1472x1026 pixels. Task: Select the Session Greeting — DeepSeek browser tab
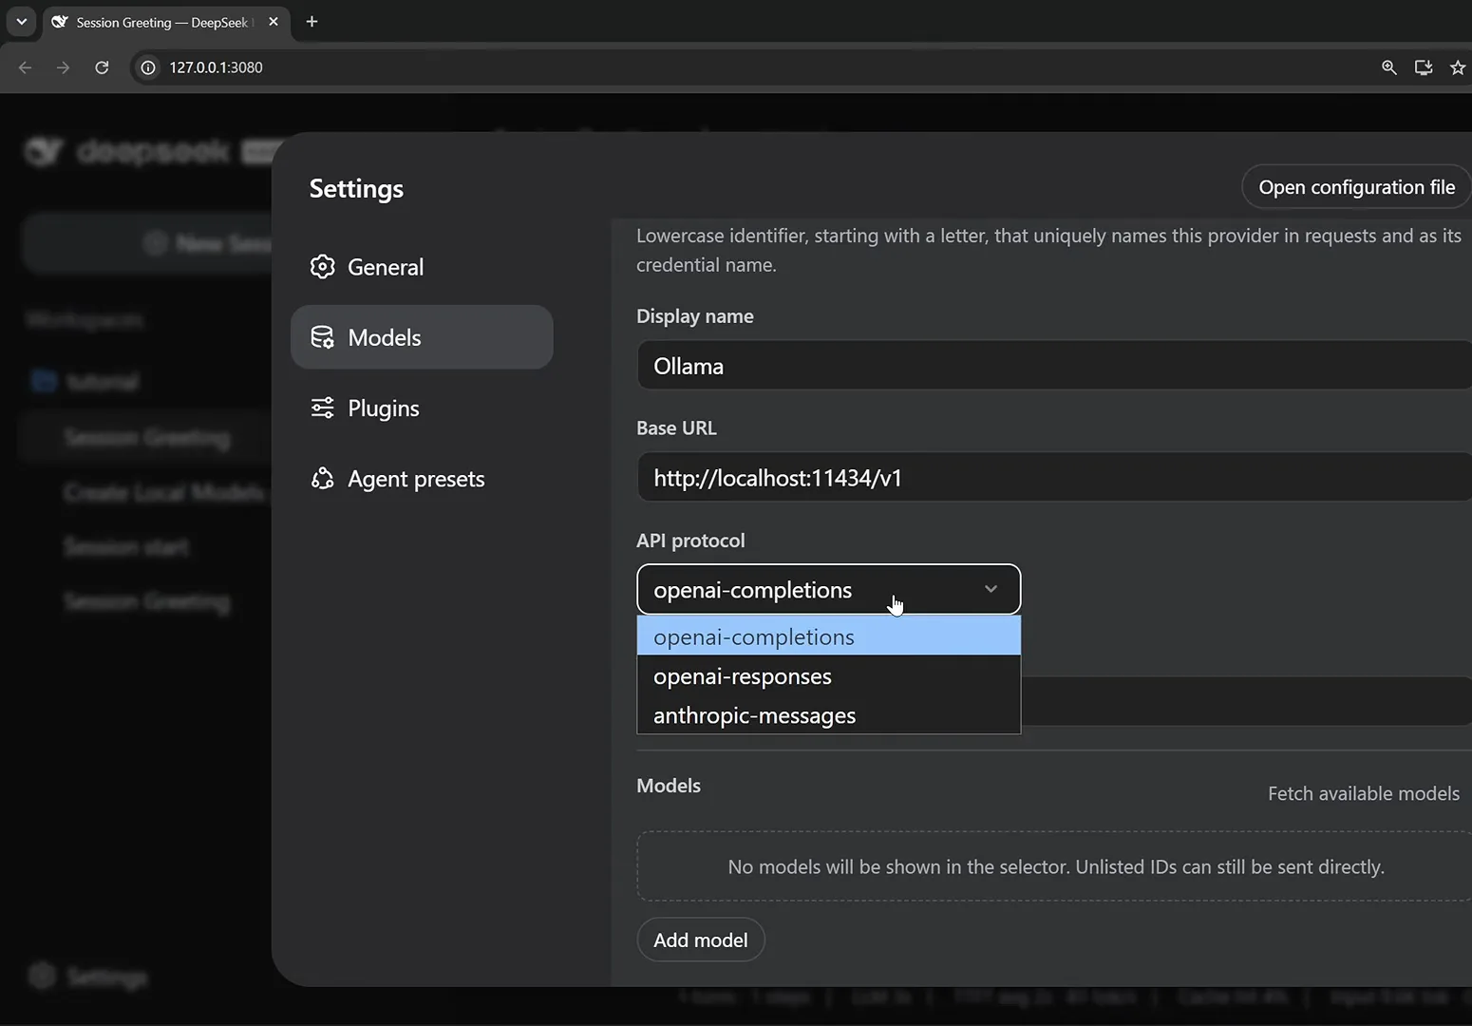click(x=165, y=22)
